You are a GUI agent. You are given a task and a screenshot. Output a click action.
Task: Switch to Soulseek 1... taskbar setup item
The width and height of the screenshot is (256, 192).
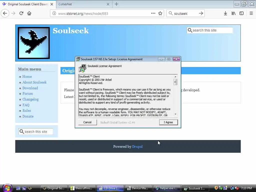[x=195, y=188]
